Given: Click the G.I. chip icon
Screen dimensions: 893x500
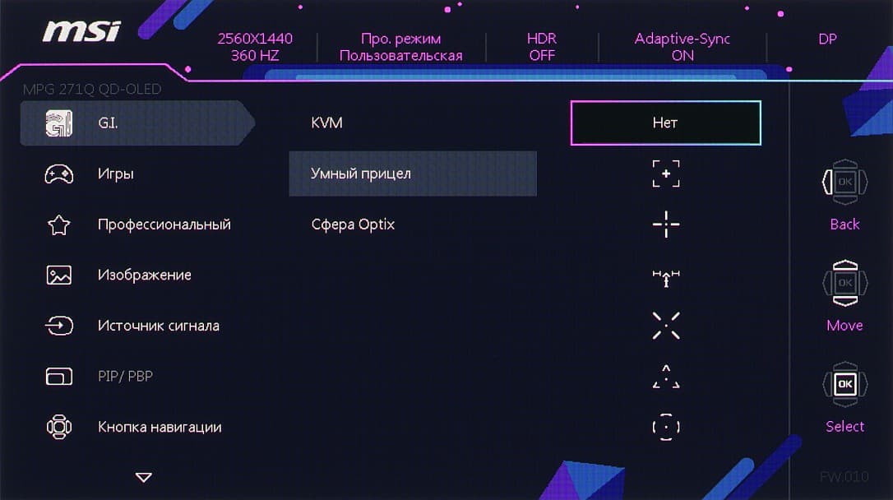Looking at the screenshot, I should click(x=58, y=123).
